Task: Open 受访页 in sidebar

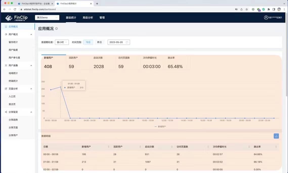Action: pyautogui.click(x=12, y=104)
